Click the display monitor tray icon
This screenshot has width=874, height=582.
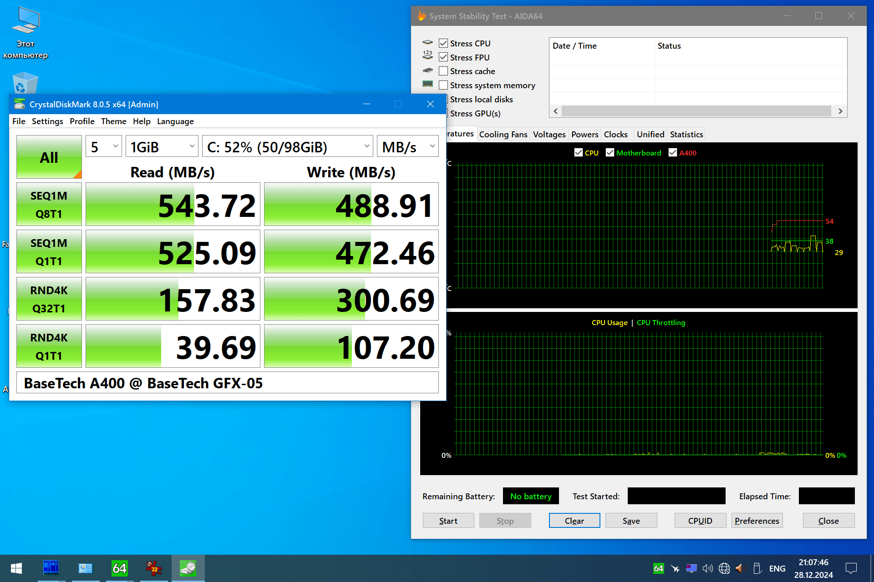click(691, 568)
